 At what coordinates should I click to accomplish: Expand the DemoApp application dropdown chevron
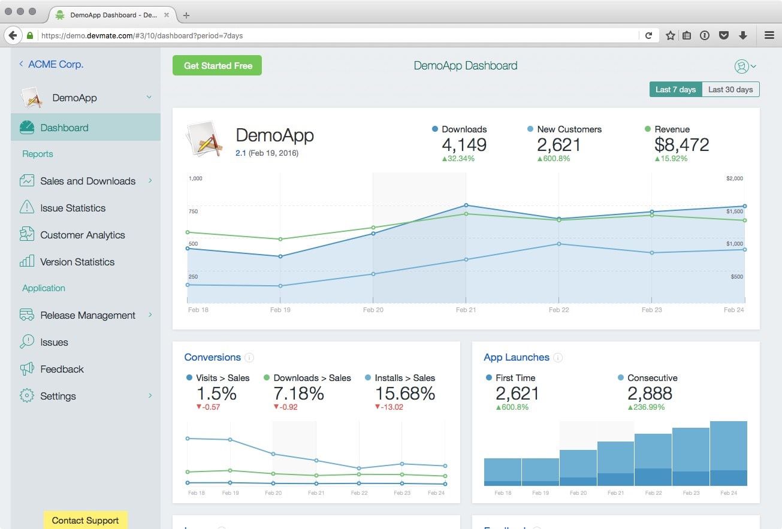149,97
